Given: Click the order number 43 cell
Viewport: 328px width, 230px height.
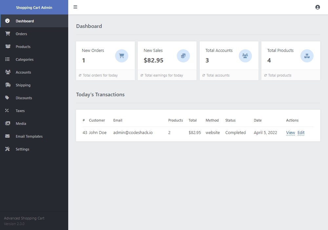Looking at the screenshot, I should coord(85,133).
